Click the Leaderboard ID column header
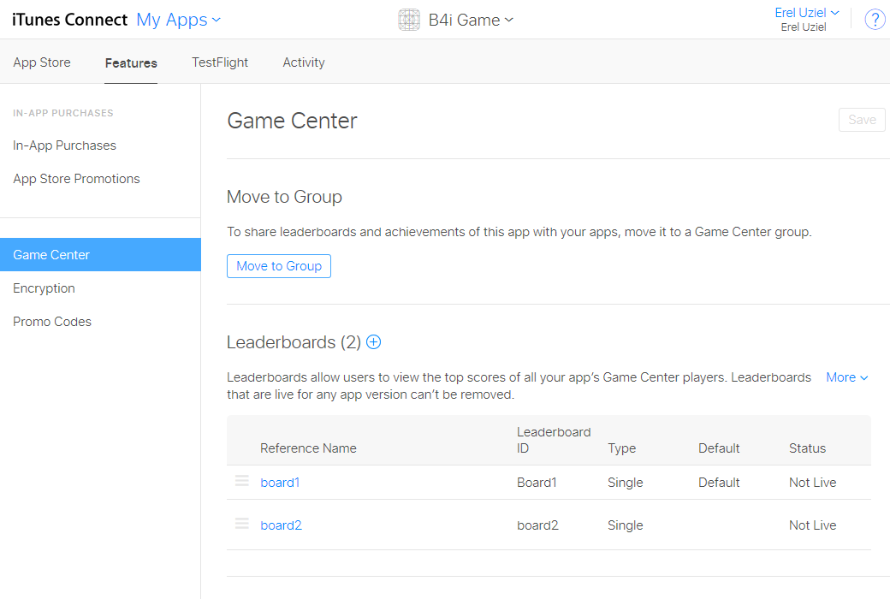This screenshot has height=599, width=890. pos(554,440)
